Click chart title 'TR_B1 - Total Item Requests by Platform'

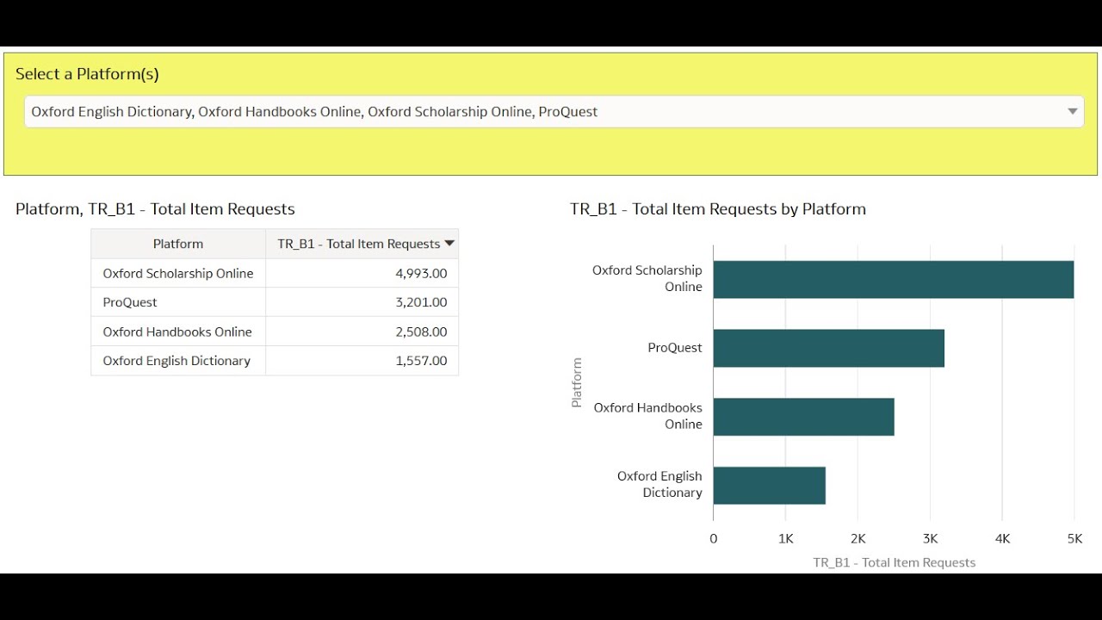pos(718,208)
